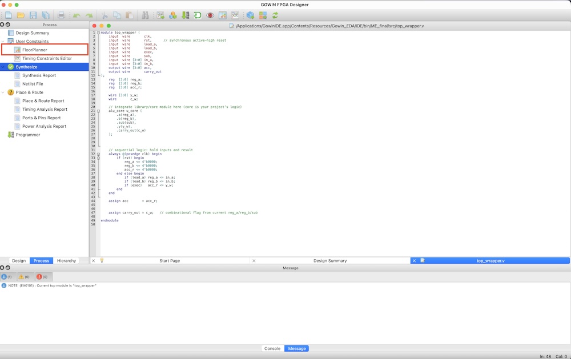Click the stacked cubes IP core toolbar icon
Screen dimensions: 571x359
click(172, 15)
